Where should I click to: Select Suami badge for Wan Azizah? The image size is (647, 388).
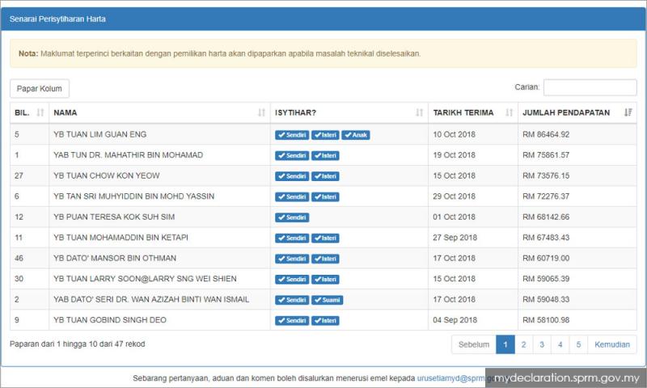[327, 300]
